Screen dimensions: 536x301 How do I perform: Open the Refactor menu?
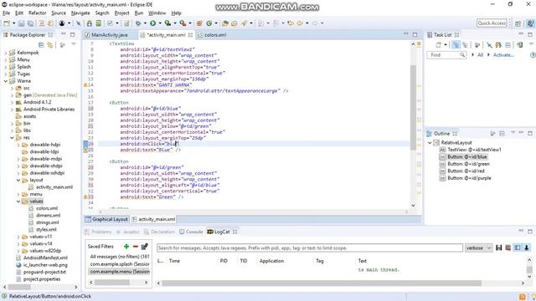tap(37, 13)
